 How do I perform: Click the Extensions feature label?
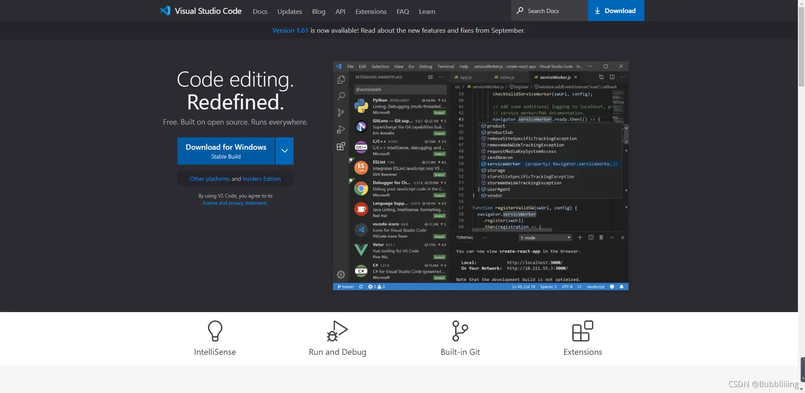click(x=583, y=352)
